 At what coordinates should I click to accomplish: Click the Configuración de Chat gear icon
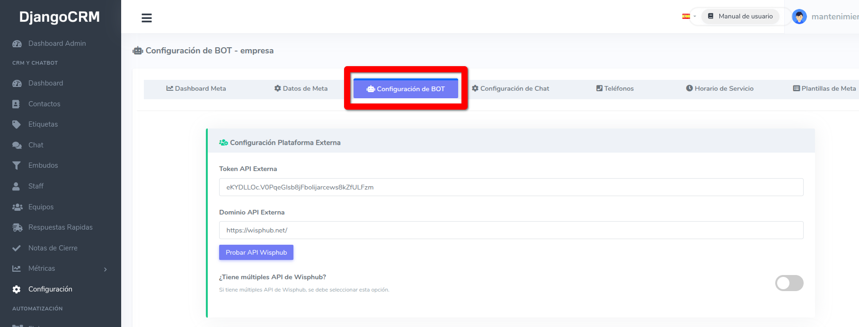(x=475, y=88)
